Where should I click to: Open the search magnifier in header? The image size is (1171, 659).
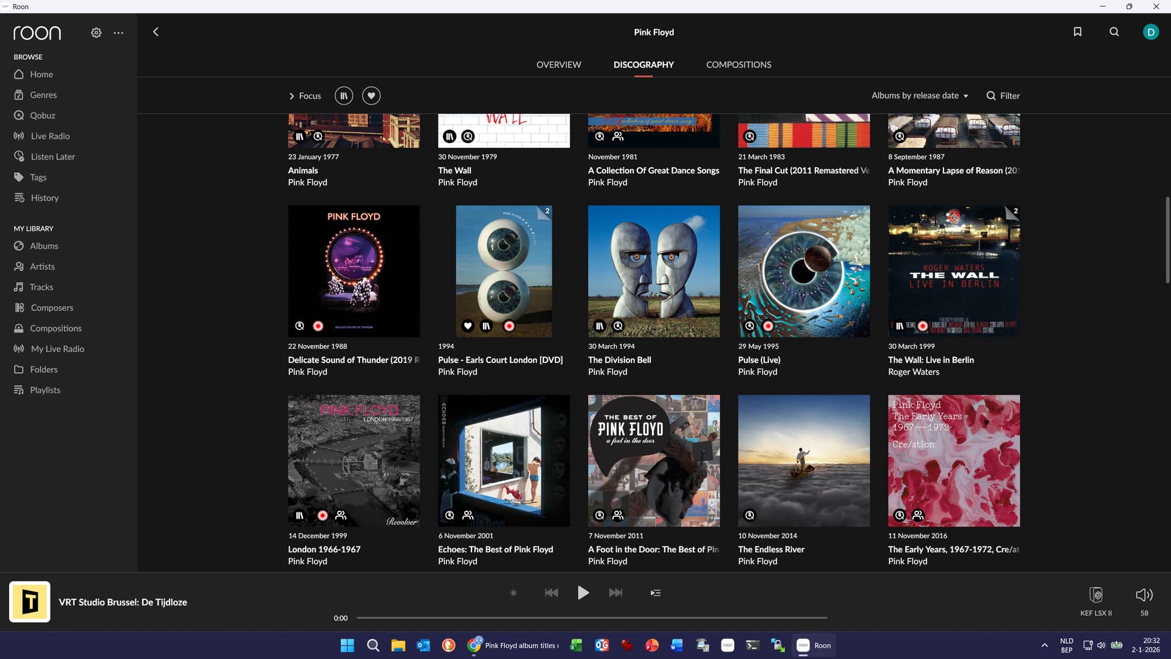[x=1114, y=32]
